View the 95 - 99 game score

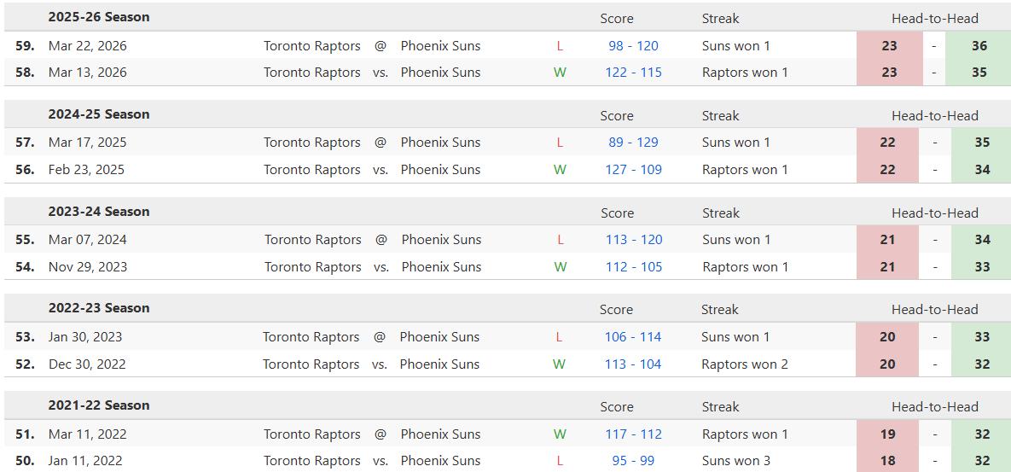[633, 461]
